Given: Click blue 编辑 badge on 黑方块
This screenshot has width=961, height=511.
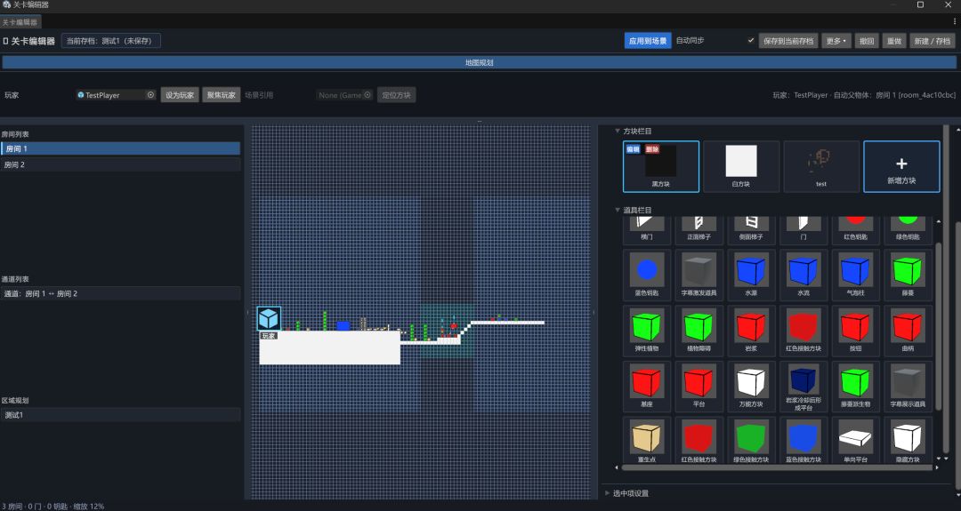Looking at the screenshot, I should (x=634, y=149).
